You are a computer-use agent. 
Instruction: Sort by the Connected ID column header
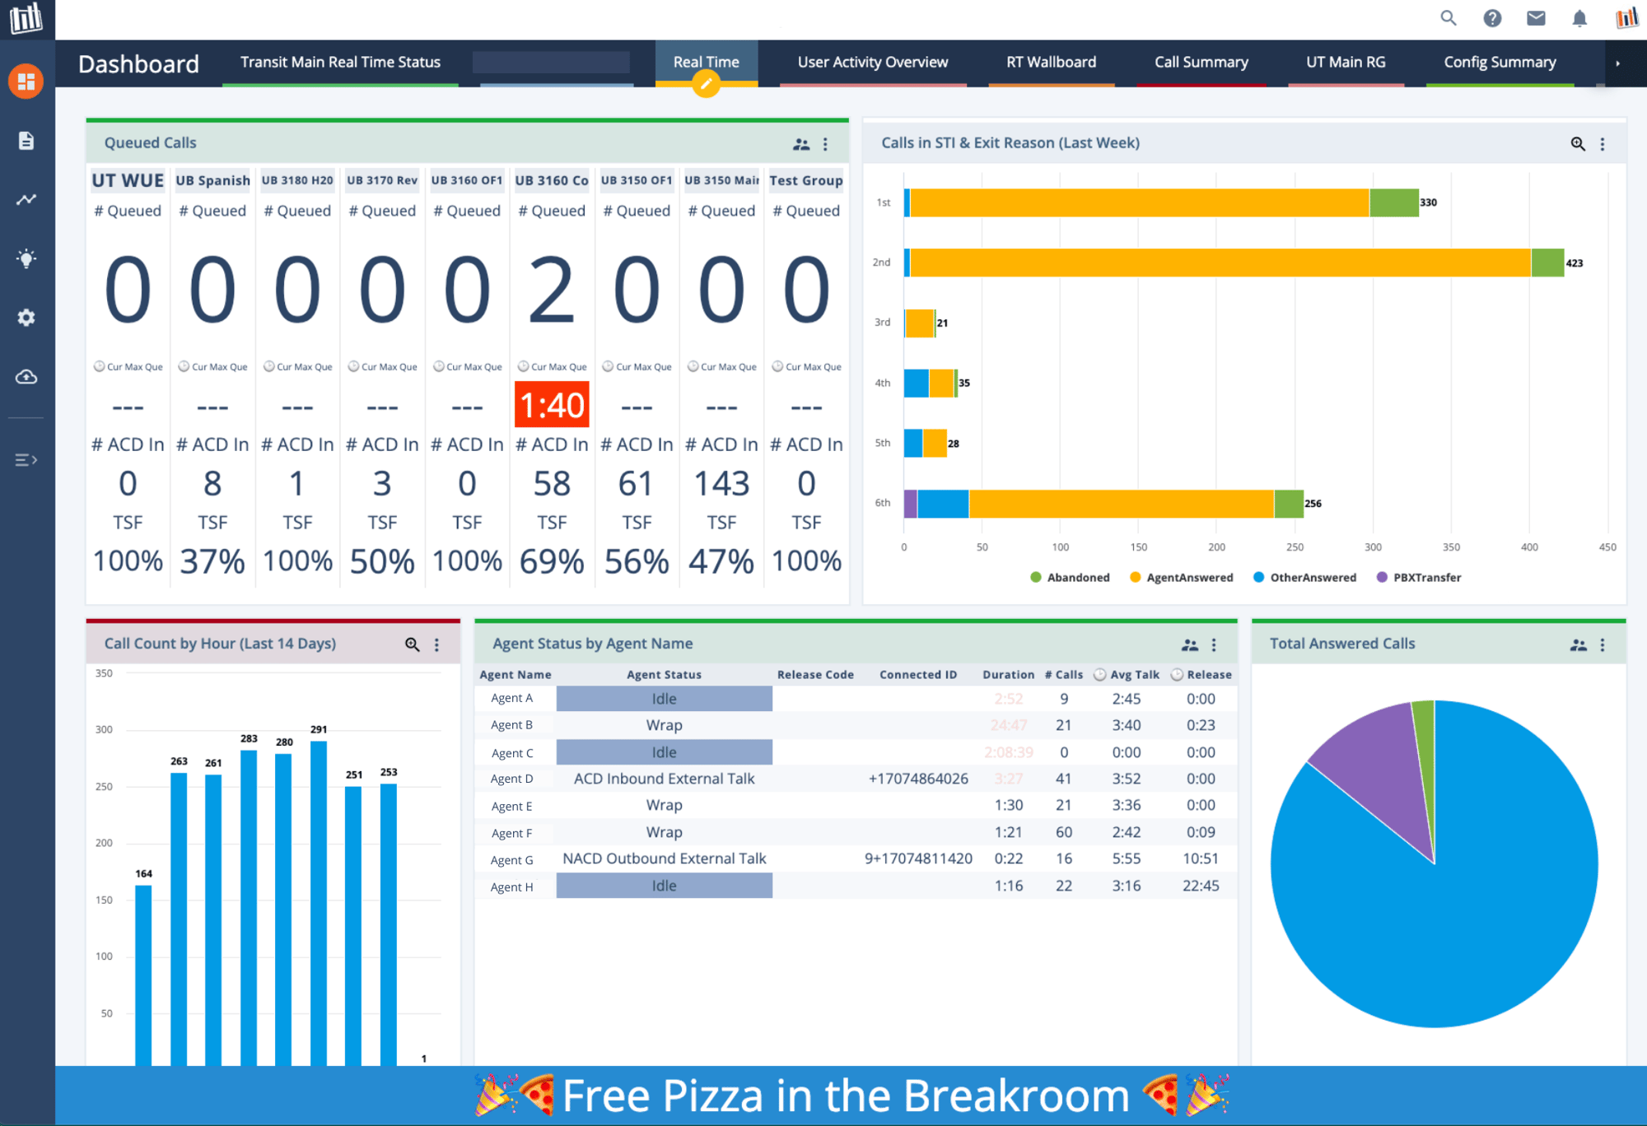[x=918, y=674]
